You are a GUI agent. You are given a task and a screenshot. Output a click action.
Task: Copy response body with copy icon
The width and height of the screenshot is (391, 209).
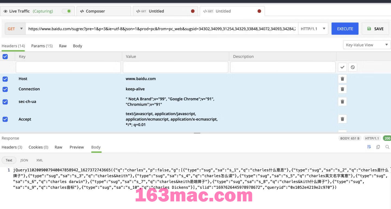click(x=378, y=147)
